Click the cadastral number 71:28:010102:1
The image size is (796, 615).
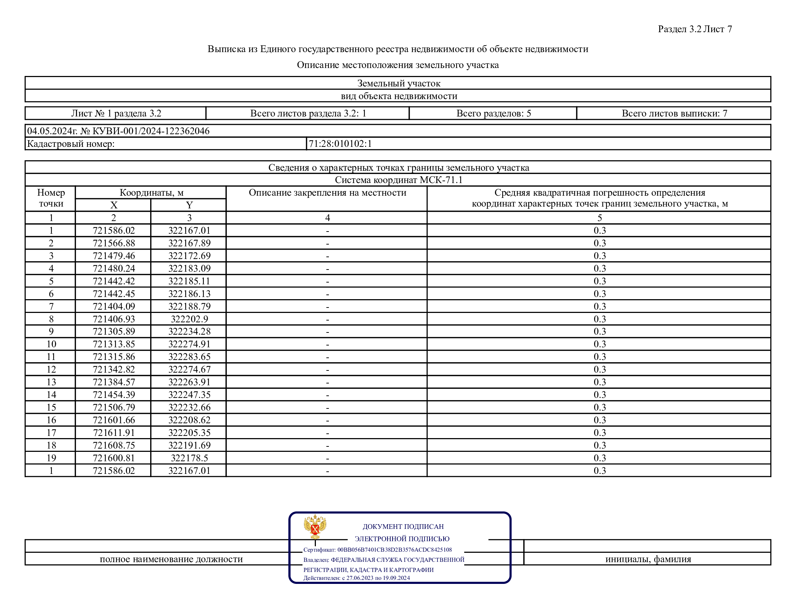340,144
